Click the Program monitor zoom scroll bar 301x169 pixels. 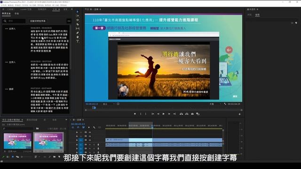pos(164,110)
